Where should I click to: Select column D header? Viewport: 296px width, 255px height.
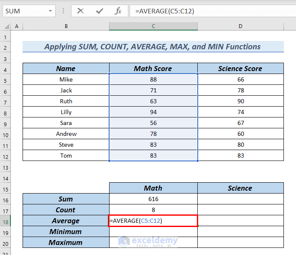[x=240, y=26]
